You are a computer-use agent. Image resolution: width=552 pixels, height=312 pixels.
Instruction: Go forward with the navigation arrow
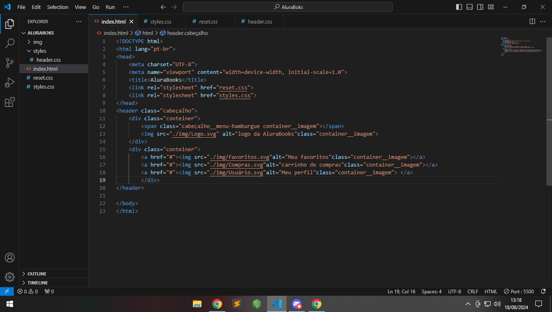(x=174, y=7)
